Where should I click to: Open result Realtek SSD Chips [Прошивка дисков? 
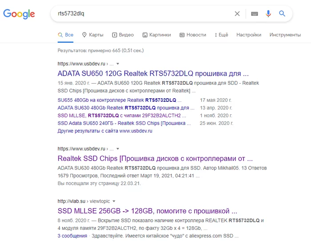pyautogui.click(x=155, y=158)
